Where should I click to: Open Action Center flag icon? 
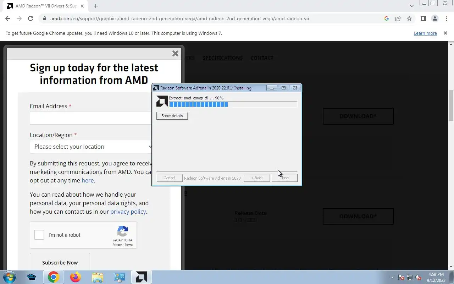pyautogui.click(x=401, y=278)
